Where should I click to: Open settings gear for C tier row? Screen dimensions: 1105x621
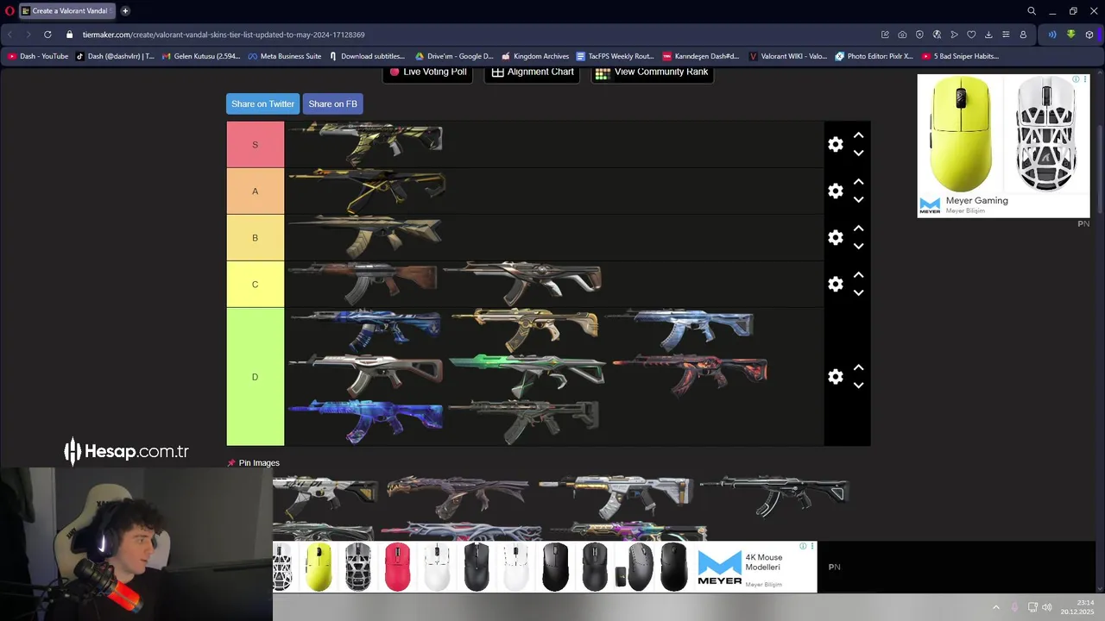(835, 284)
